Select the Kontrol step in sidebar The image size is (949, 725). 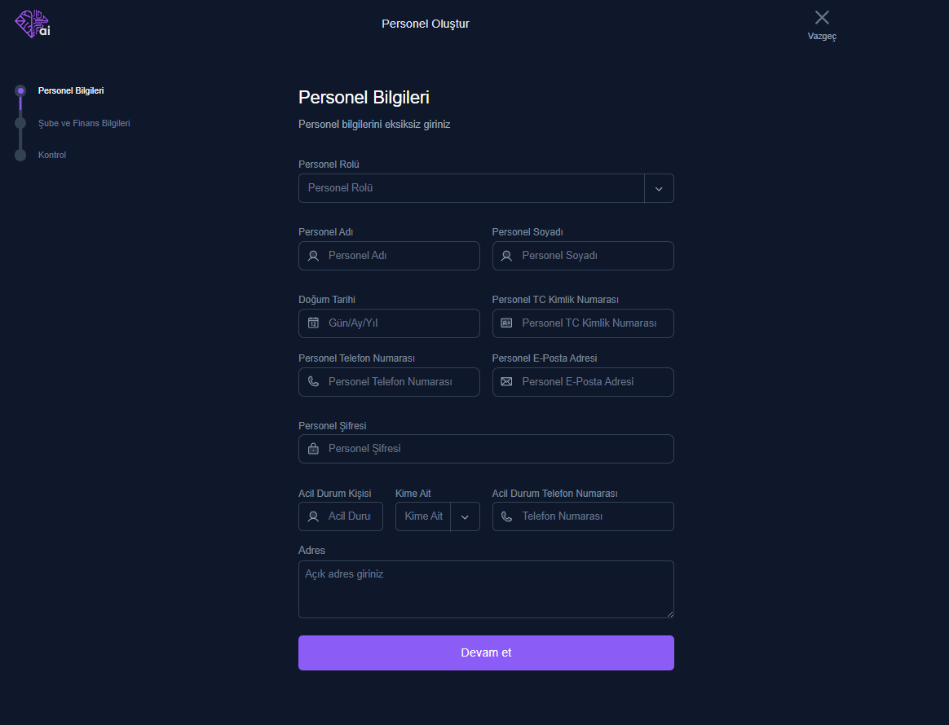pos(52,156)
